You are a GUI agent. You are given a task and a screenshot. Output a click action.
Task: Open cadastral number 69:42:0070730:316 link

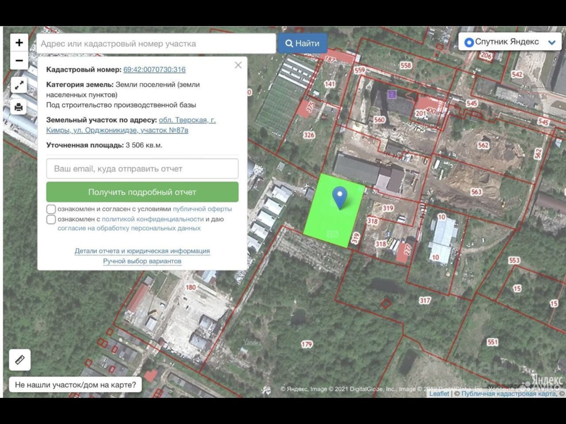click(154, 69)
